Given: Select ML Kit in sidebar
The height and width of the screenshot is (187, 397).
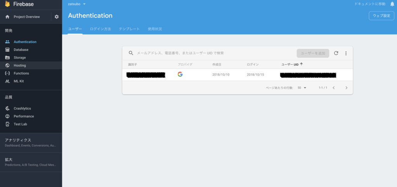Looking at the screenshot, I should tap(19, 81).
